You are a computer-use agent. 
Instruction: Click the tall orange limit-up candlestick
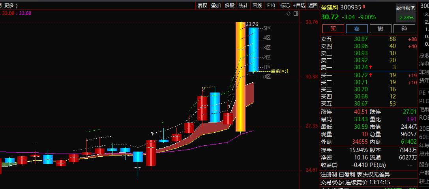pos(240,77)
